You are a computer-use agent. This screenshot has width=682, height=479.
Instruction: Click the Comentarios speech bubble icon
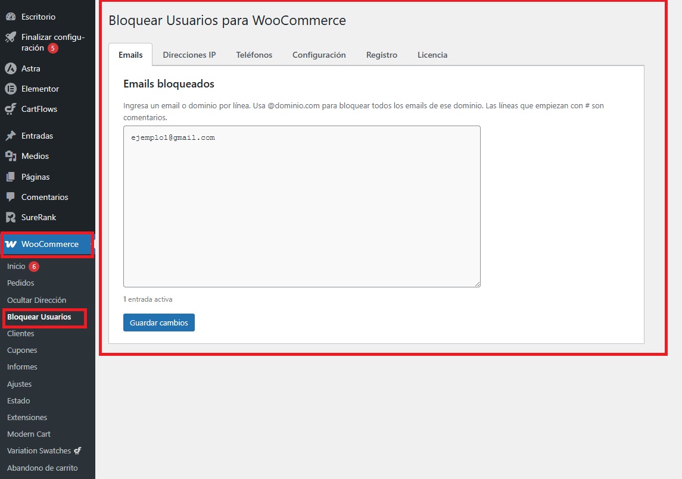[10, 197]
